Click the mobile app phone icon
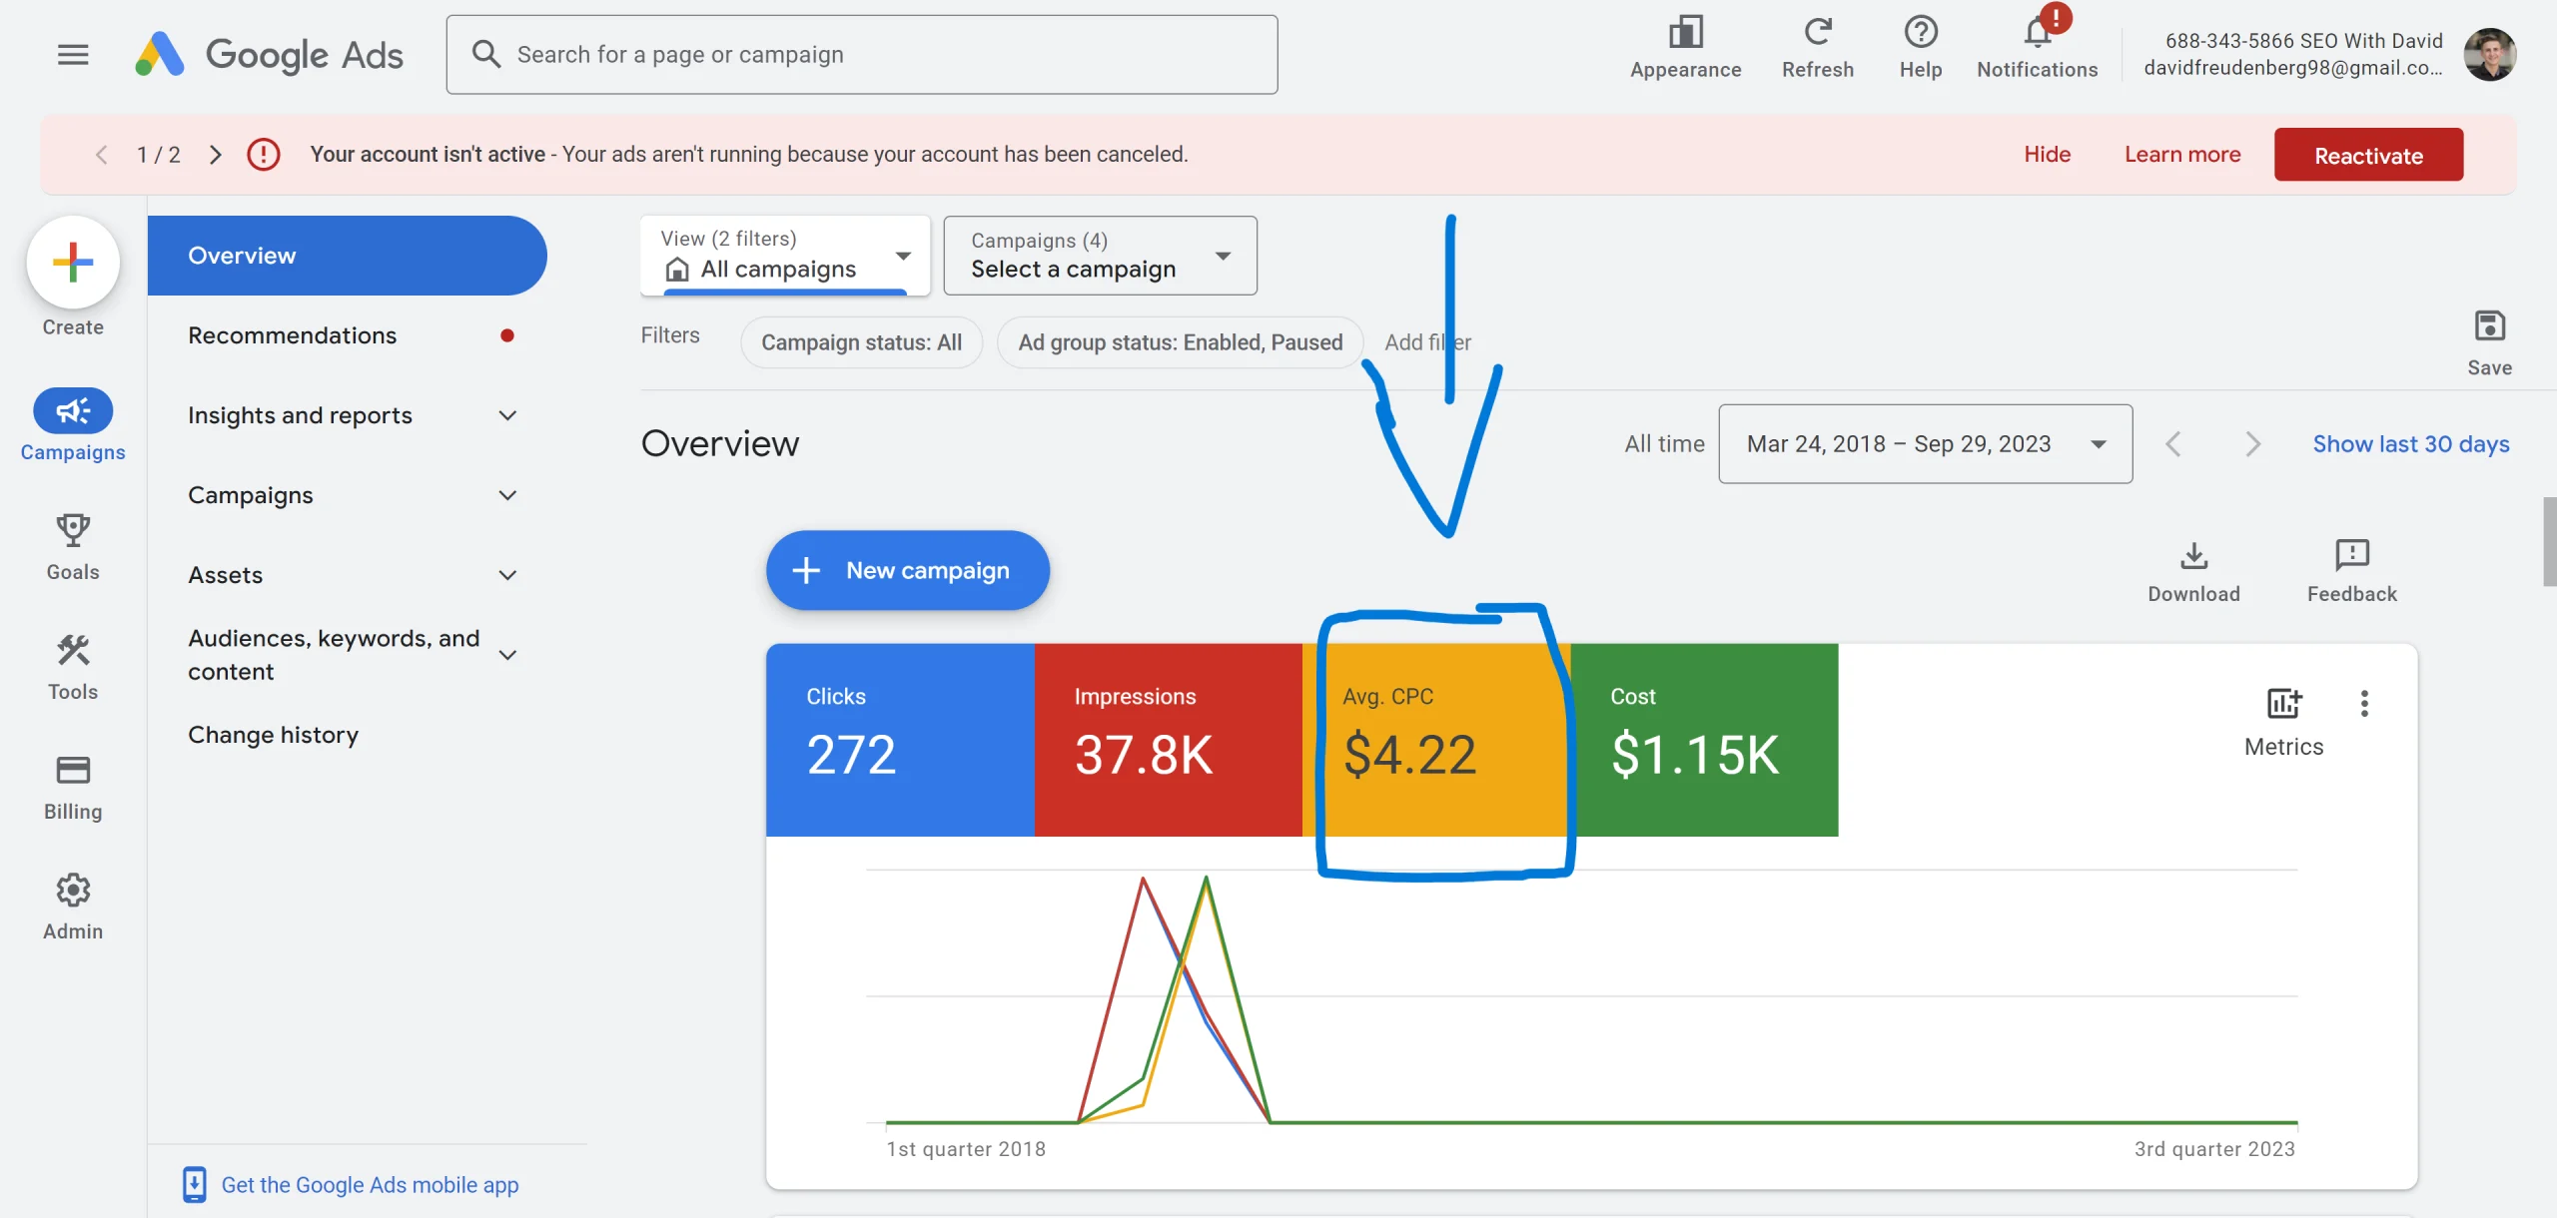This screenshot has height=1218, width=2557. [x=194, y=1185]
